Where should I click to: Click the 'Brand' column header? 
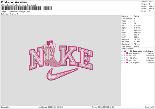(151, 51)
